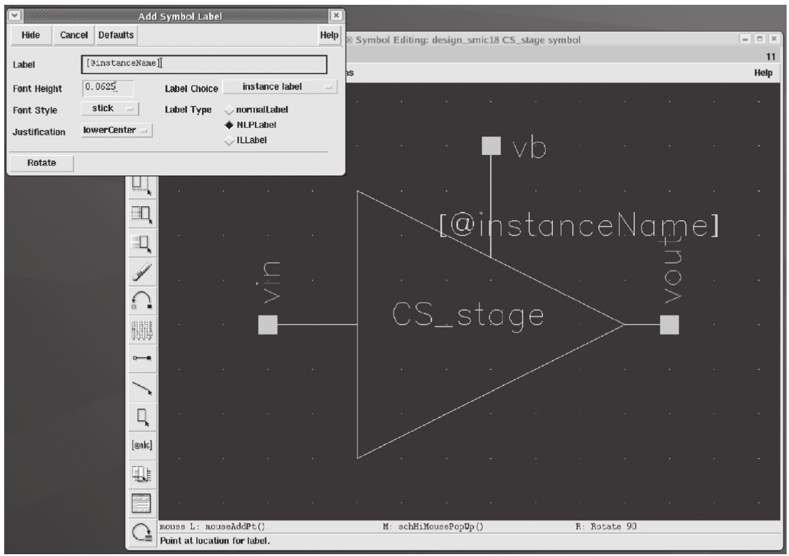
Task: Select the diagonal line drawing tool
Action: pyautogui.click(x=141, y=388)
